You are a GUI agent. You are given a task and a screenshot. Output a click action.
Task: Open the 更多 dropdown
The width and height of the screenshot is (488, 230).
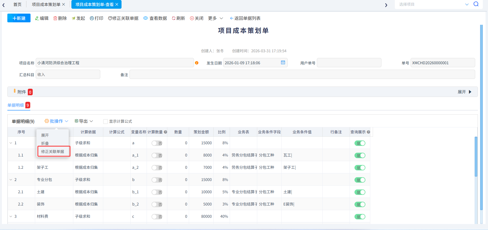[216, 18]
